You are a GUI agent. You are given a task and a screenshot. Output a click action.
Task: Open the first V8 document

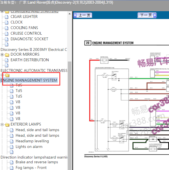18,102
